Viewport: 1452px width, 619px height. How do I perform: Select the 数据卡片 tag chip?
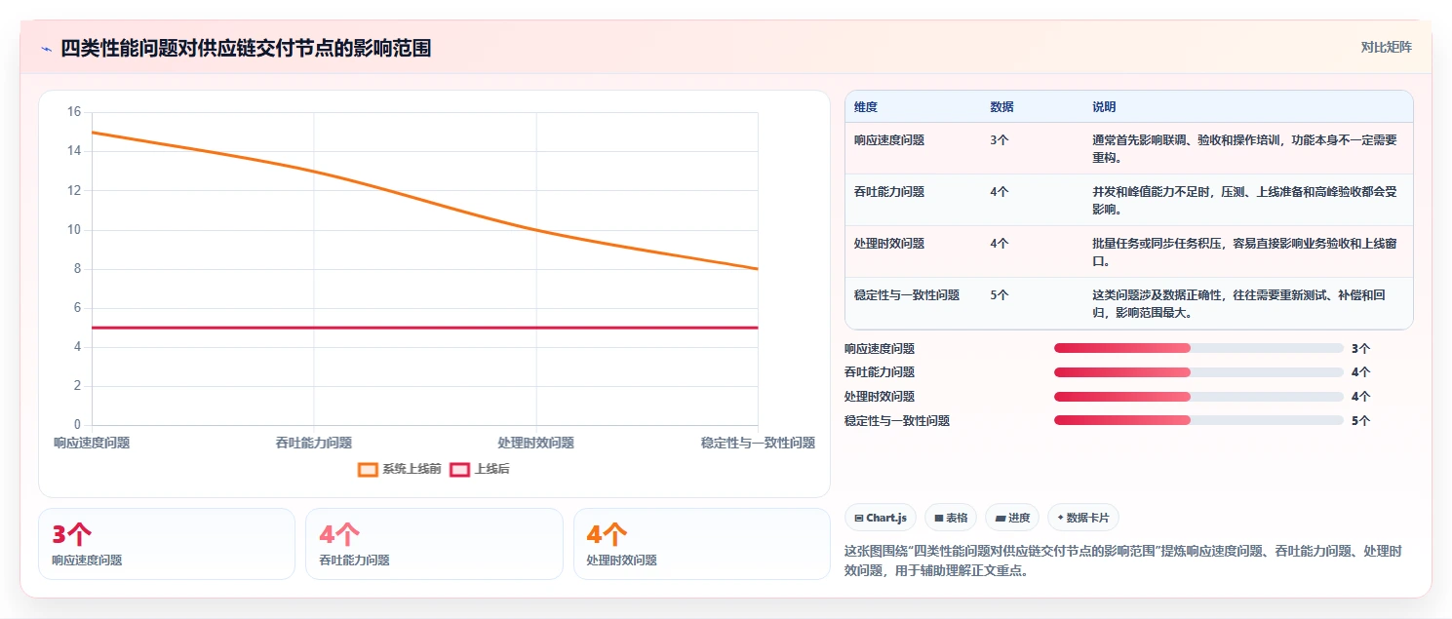point(1083,518)
